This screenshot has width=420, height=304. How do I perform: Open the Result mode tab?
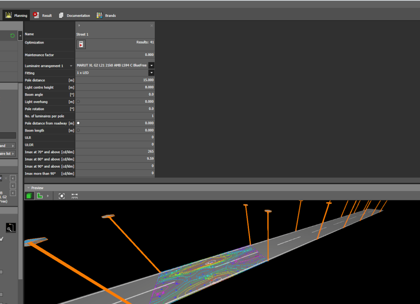click(42, 15)
